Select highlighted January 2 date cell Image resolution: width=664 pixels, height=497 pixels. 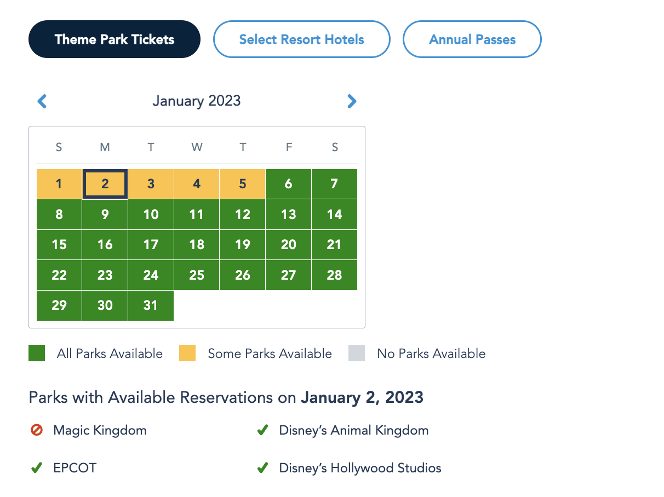point(105,184)
